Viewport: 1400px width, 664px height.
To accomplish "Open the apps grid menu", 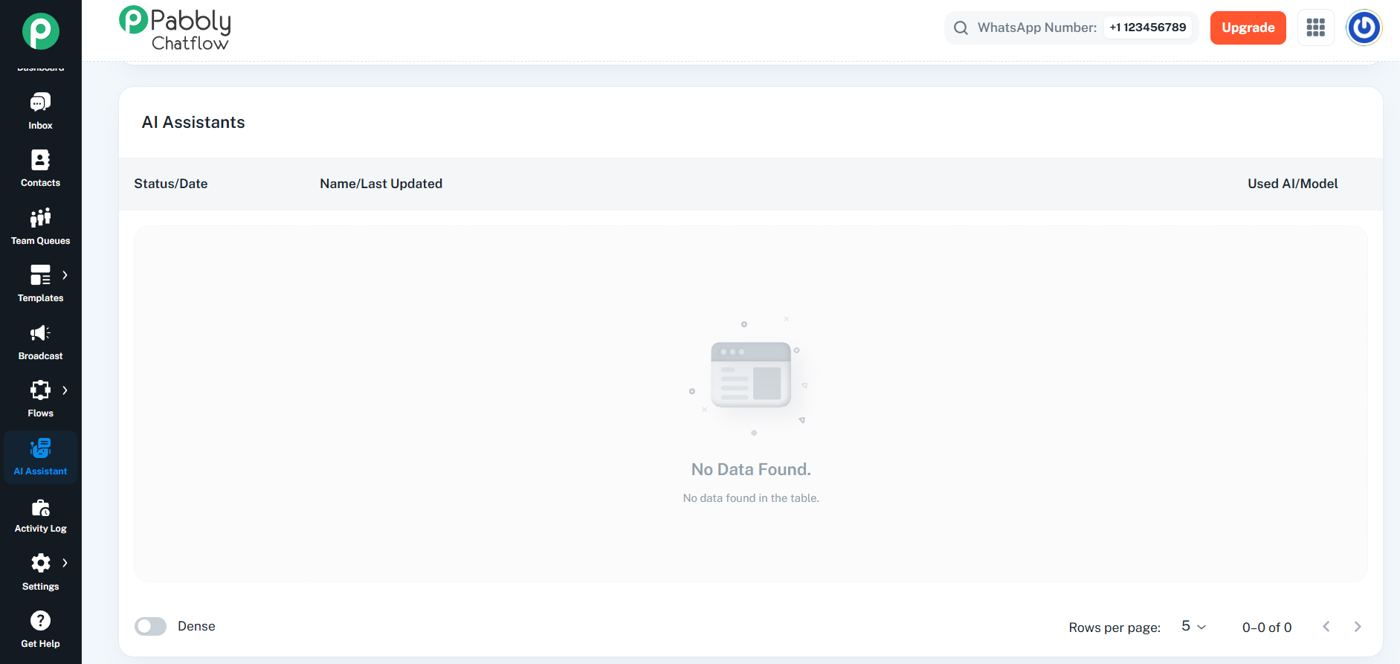I will pos(1315,28).
